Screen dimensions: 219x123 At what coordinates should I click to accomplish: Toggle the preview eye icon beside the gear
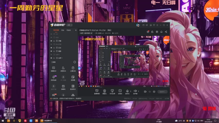tap(150, 92)
